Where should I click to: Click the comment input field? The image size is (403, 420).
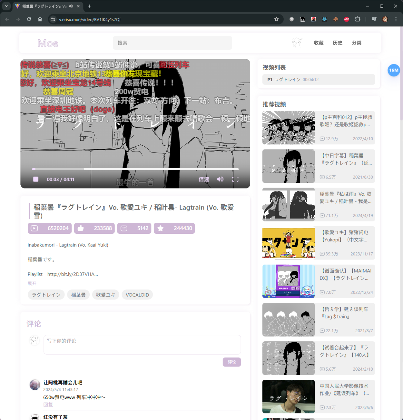coord(142,344)
